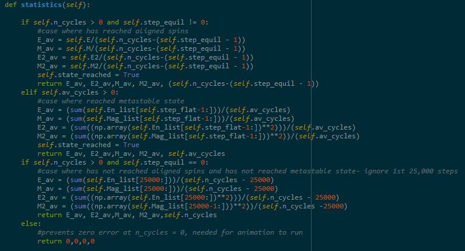This screenshot has height=251, width=465.
Task: Click self.av_cycles > 0 in elif line
Action: click(x=80, y=92)
